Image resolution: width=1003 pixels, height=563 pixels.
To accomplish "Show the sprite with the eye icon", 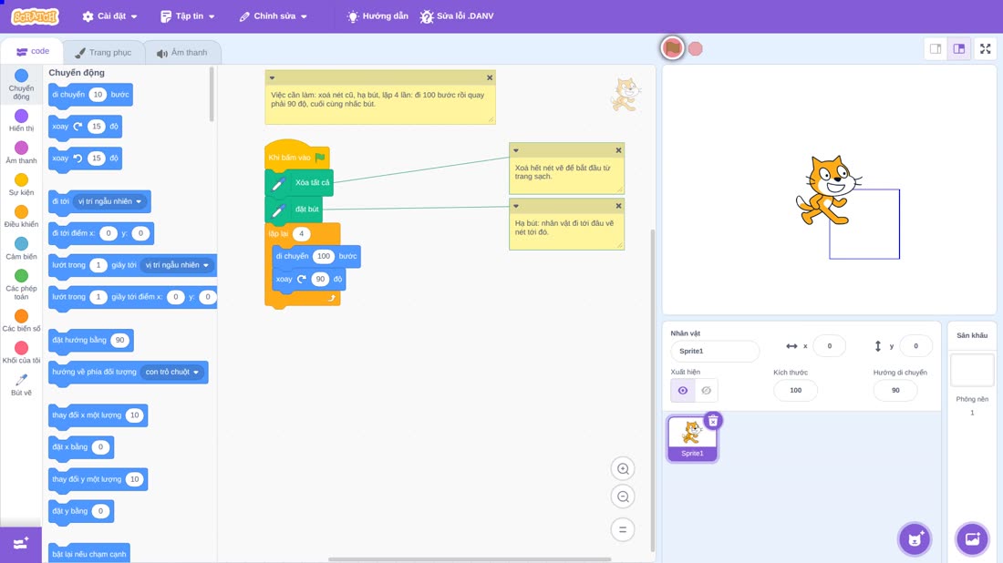I will click(x=683, y=391).
